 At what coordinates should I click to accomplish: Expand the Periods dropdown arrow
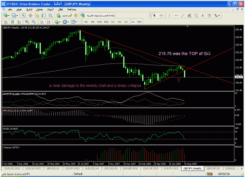[68, 22]
